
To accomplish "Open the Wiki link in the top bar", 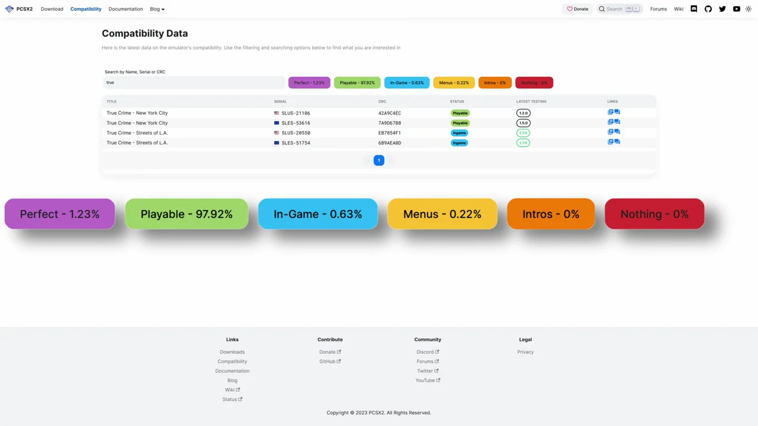I will 679,9.
